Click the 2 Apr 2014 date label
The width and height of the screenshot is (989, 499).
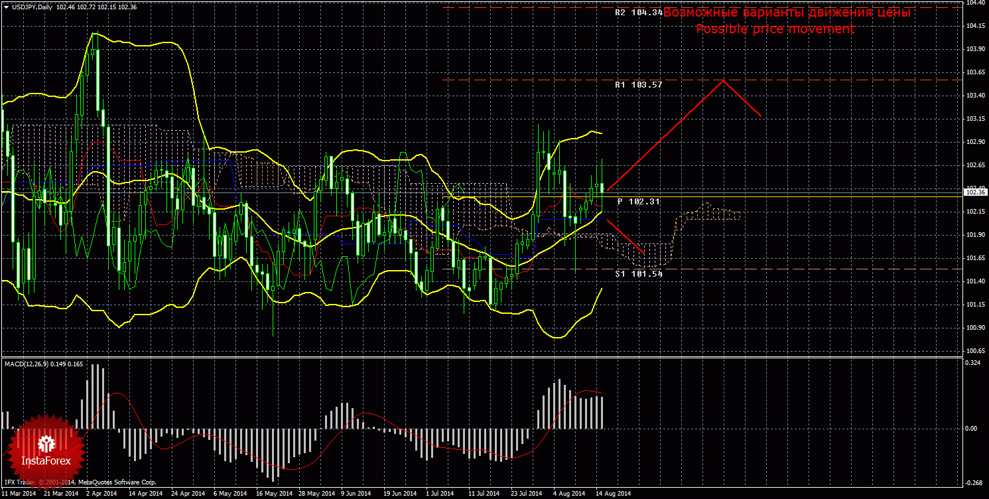click(101, 494)
